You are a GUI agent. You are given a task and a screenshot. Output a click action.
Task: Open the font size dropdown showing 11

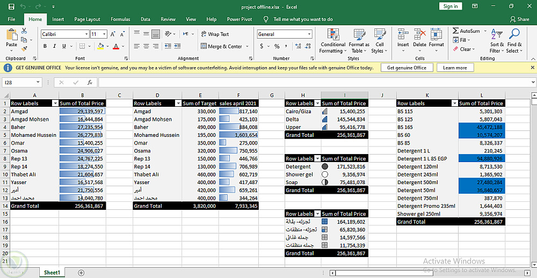pos(104,34)
